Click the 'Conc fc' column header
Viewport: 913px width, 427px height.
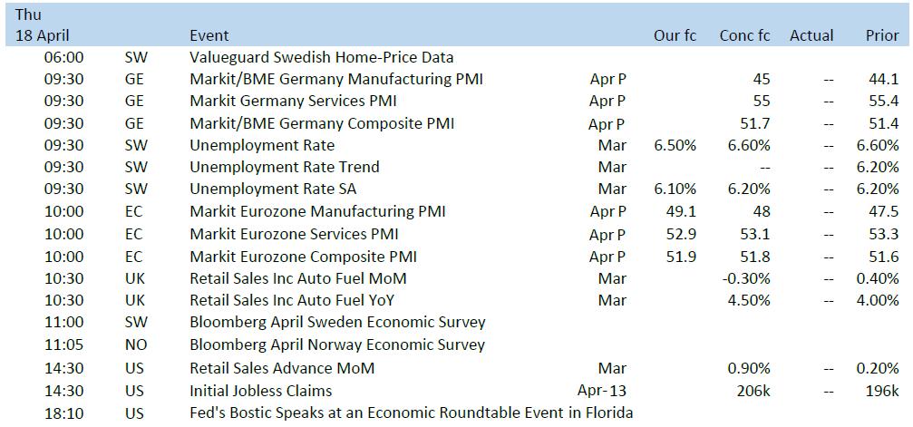(x=744, y=35)
